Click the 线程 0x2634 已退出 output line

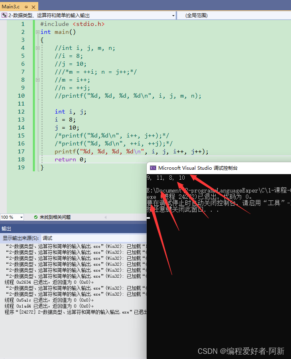coord(49,282)
